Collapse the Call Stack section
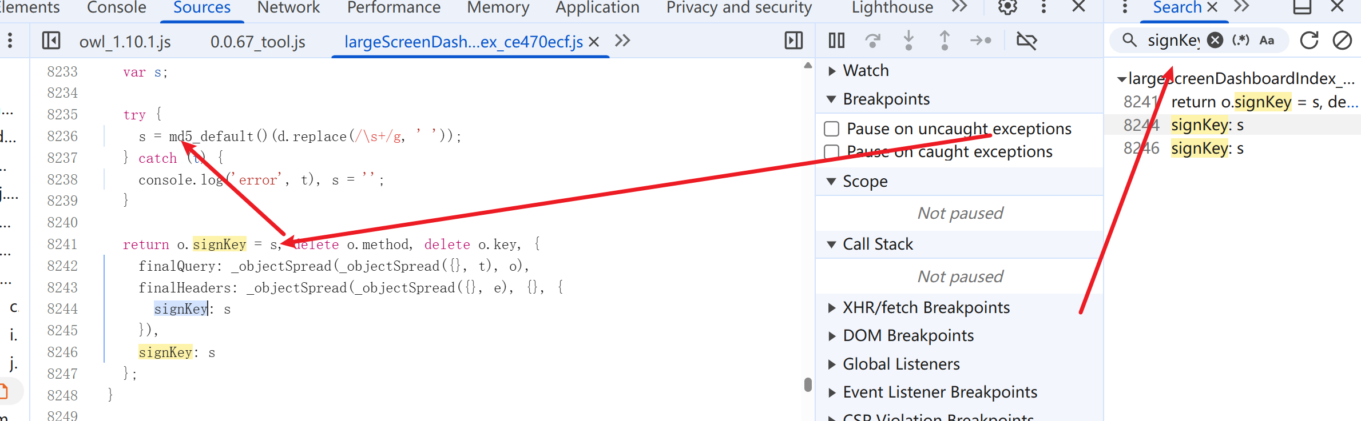The width and height of the screenshot is (1361, 421). click(832, 244)
